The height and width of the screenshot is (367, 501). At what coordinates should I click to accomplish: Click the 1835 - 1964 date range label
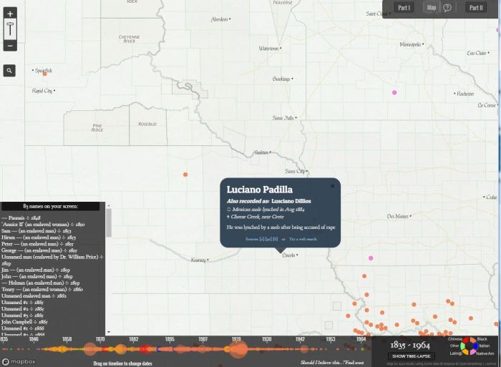click(410, 345)
